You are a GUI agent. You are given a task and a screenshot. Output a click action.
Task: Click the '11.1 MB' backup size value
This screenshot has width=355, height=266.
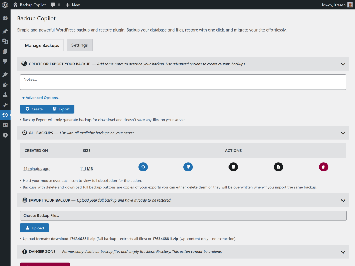pyautogui.click(x=86, y=169)
